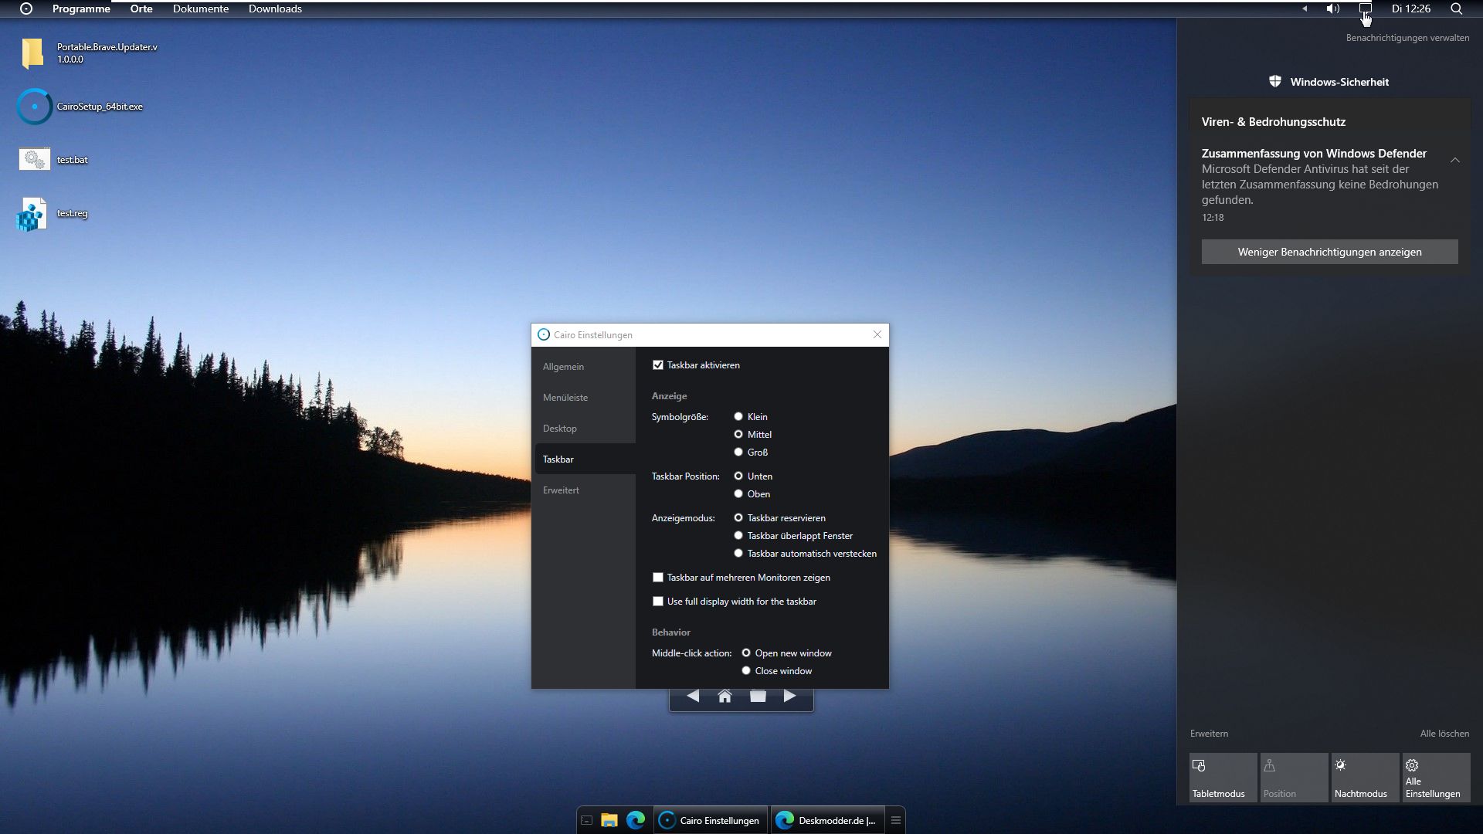The image size is (1483, 834).
Task: Expand hidden tray icons arrow
Action: click(x=1305, y=8)
